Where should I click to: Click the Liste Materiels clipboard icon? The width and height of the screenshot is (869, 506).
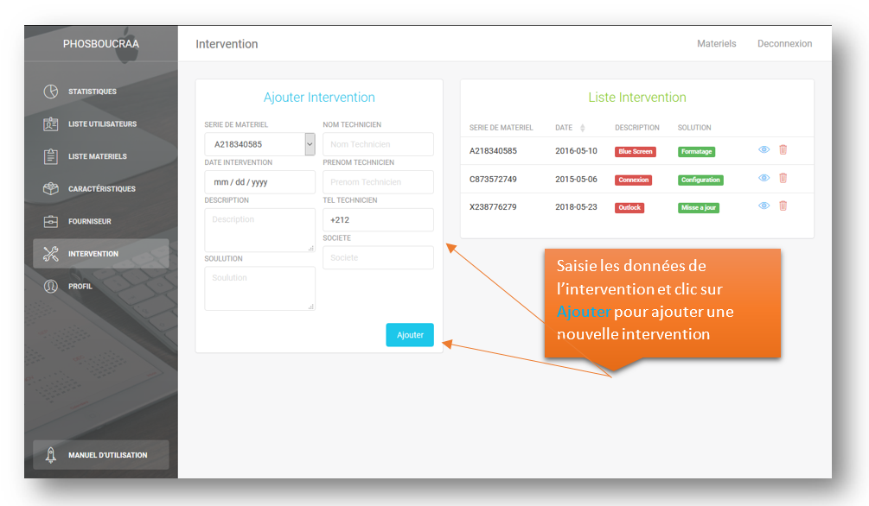click(51, 156)
